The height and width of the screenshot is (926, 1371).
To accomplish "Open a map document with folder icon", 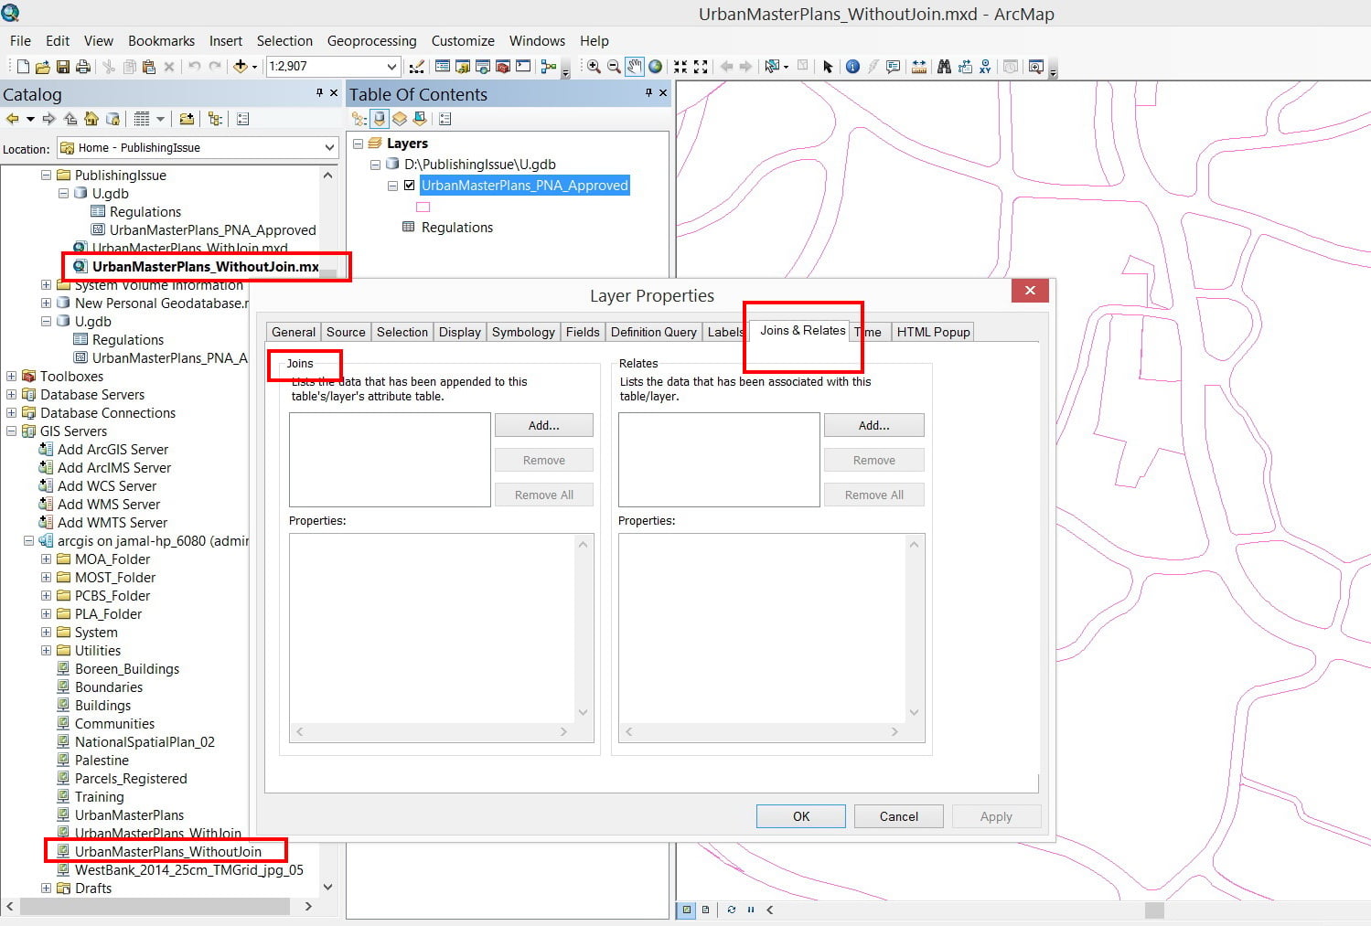I will pos(42,67).
